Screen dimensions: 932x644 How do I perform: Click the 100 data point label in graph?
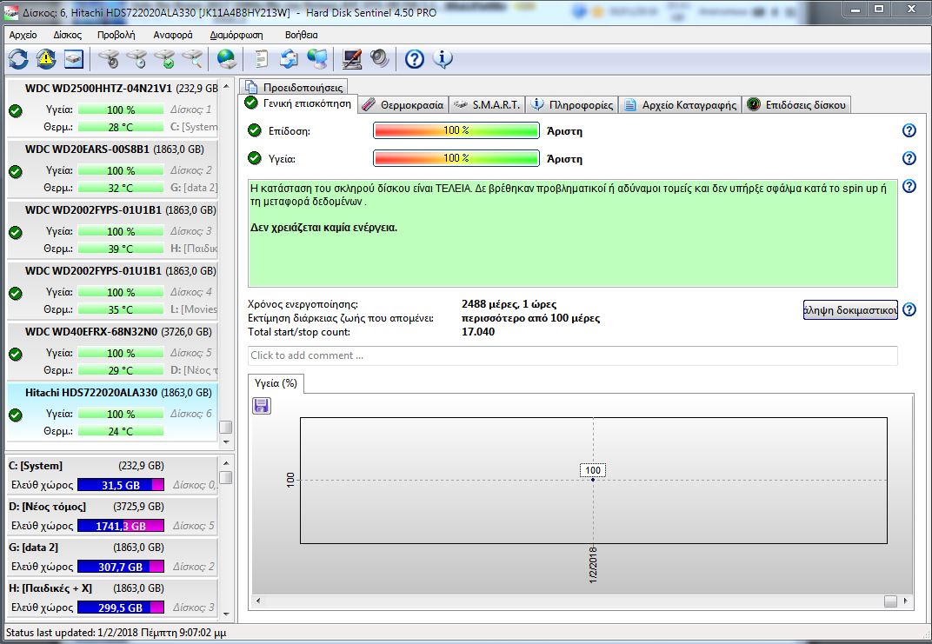point(593,470)
